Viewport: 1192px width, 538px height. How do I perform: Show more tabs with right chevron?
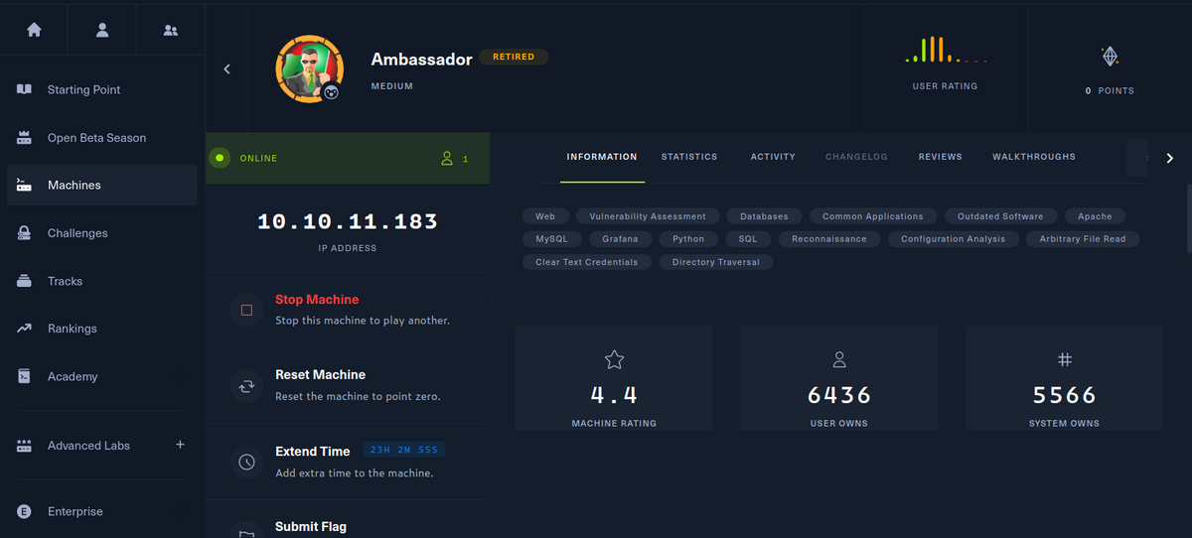[x=1169, y=158]
